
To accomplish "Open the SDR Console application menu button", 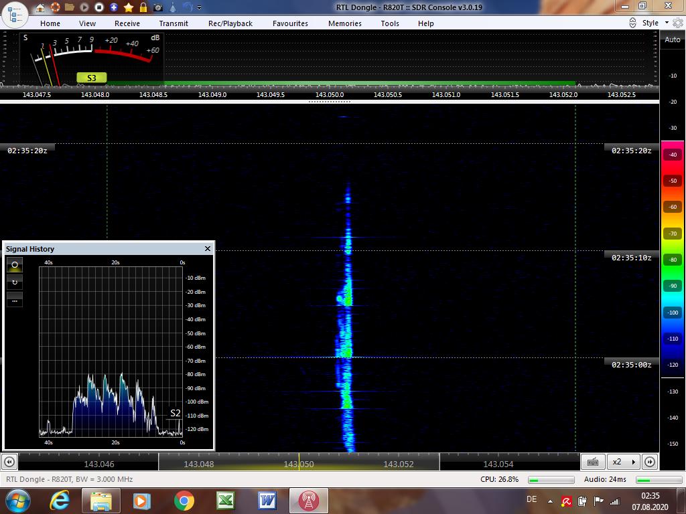I will (x=15, y=15).
